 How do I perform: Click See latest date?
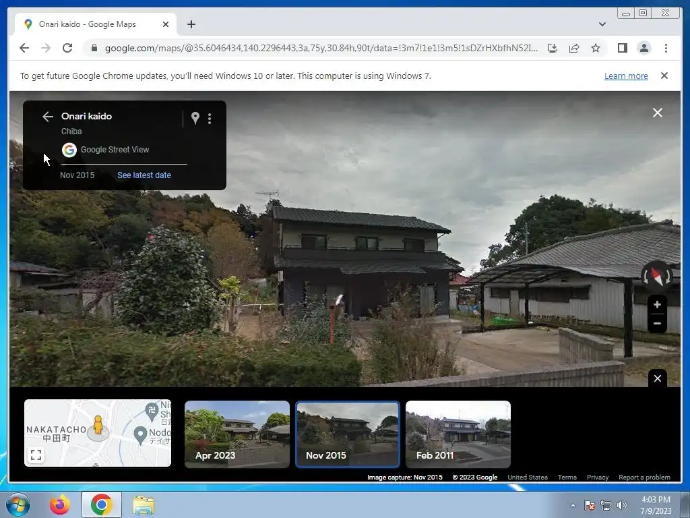coord(144,175)
